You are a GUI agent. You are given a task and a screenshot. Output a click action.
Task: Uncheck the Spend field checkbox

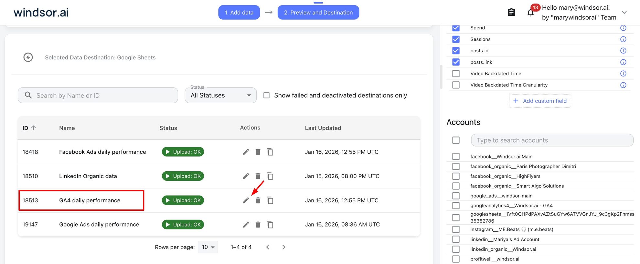[x=456, y=28]
